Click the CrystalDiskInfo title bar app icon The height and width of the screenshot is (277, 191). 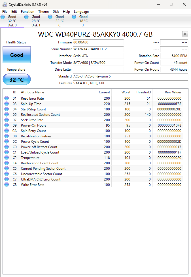[x=5, y=4]
